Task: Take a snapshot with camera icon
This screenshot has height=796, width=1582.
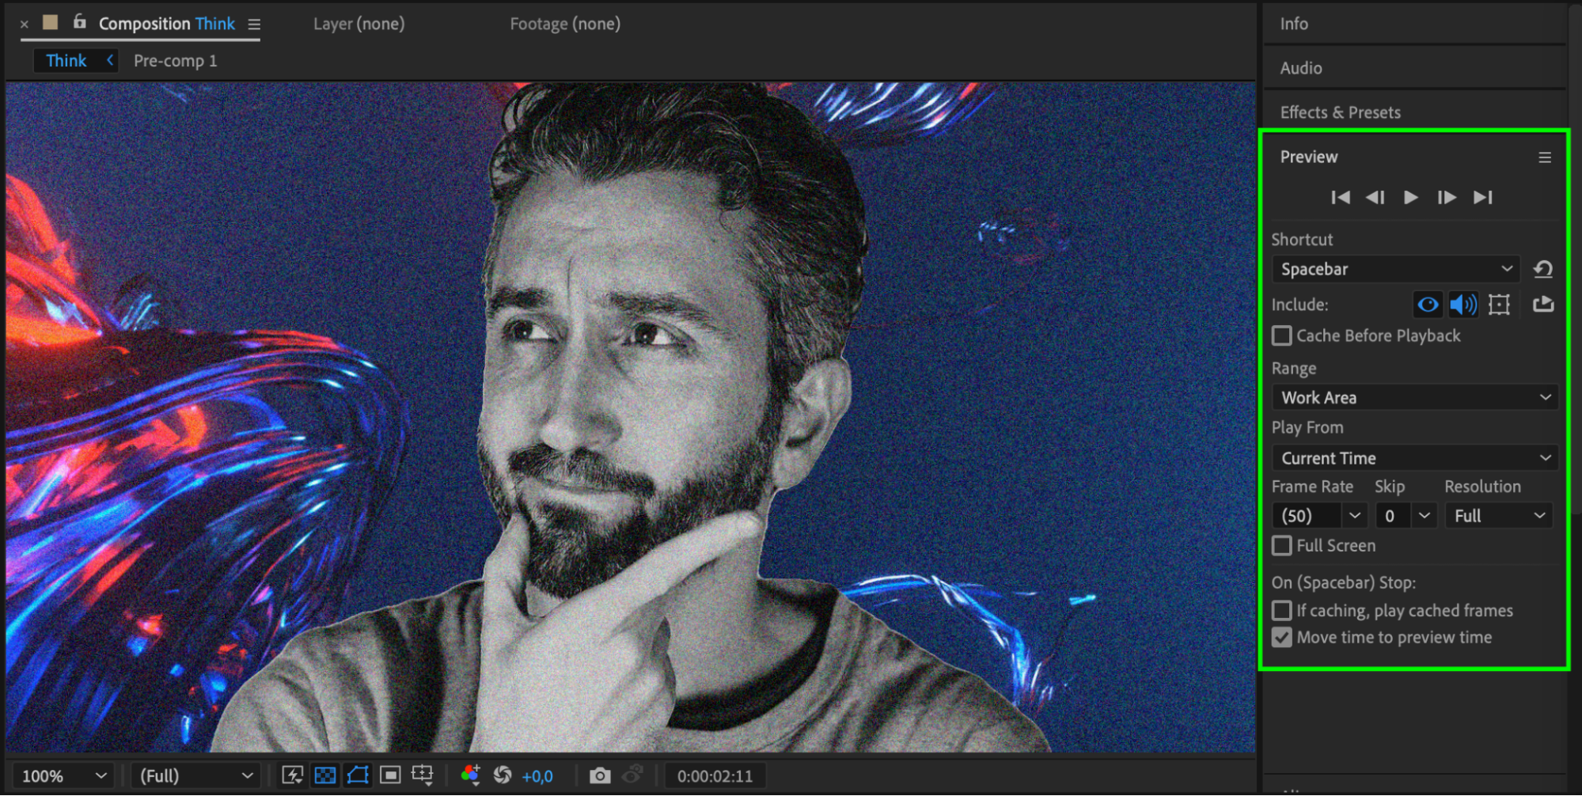Action: tap(600, 775)
